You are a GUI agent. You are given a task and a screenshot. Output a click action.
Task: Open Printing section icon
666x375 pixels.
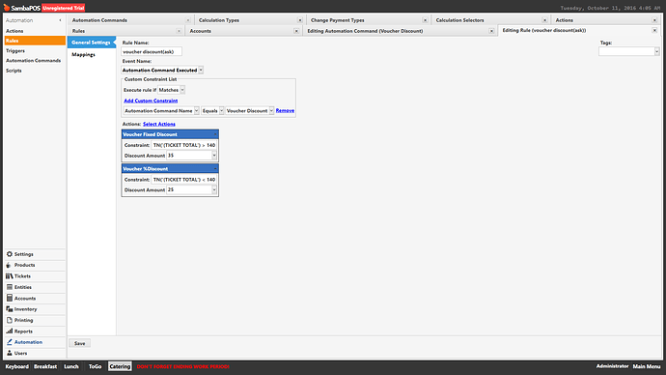(10, 320)
